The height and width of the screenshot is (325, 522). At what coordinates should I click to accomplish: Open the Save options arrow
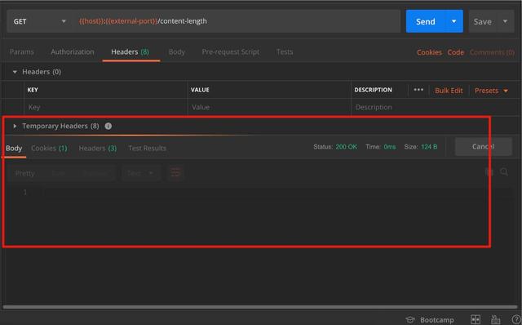[x=505, y=22]
